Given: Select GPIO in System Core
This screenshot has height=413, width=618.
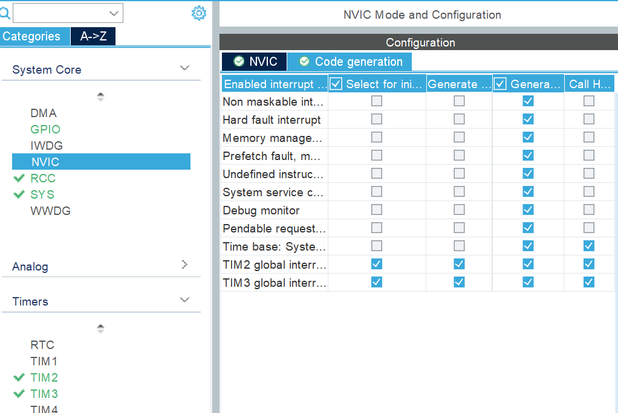Looking at the screenshot, I should point(45,130).
